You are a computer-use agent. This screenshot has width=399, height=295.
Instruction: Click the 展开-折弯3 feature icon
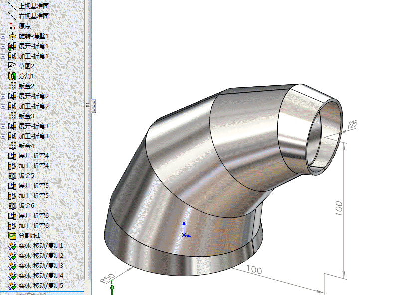[12, 126]
